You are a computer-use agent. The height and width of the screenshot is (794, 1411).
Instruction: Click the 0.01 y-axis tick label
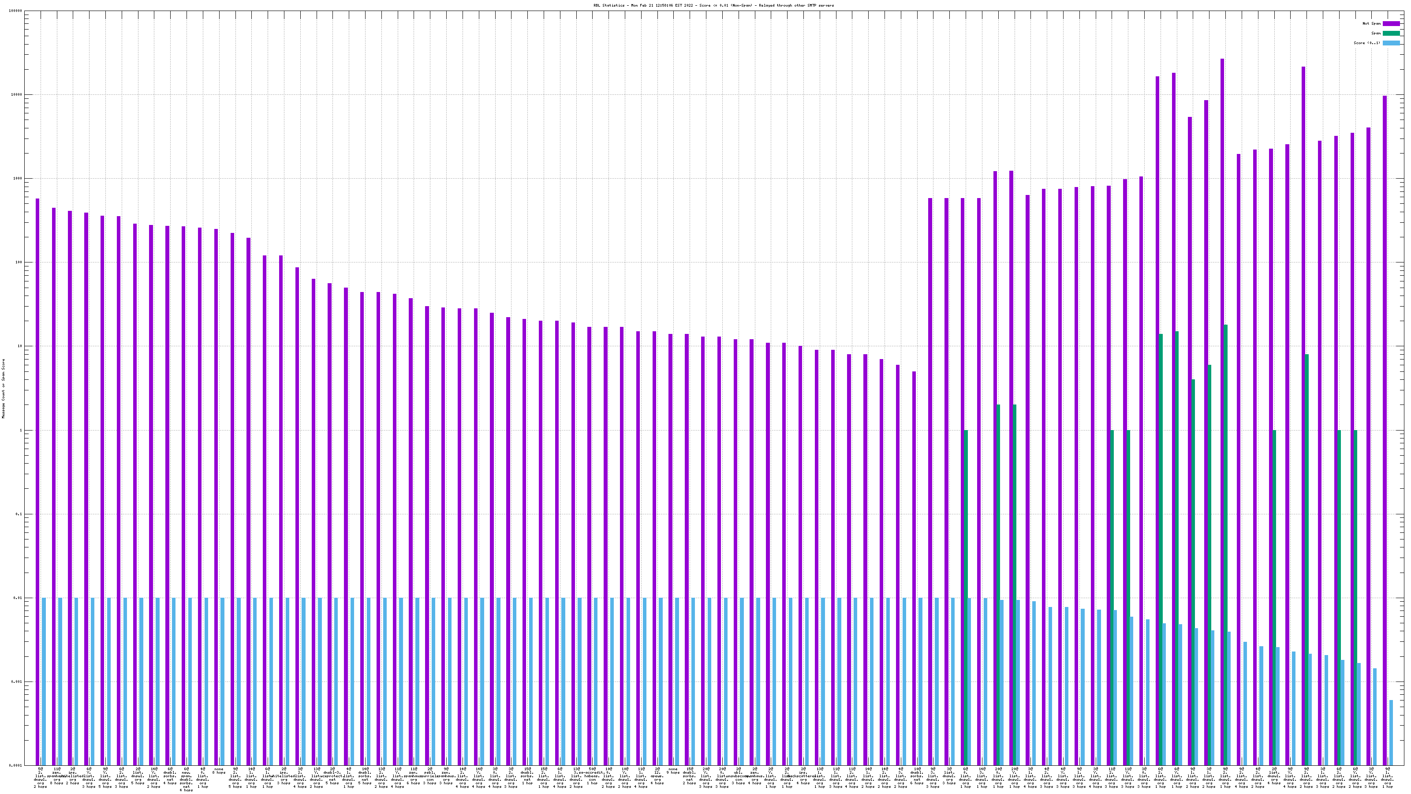18,598
